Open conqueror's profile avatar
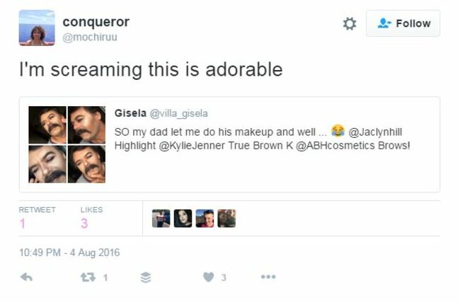This screenshot has height=302, width=460. point(37,28)
